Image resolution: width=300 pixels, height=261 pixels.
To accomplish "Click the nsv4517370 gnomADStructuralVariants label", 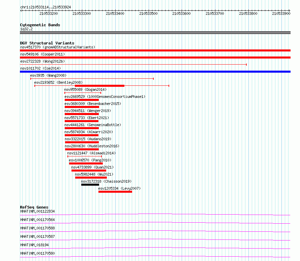I will 58,47.
